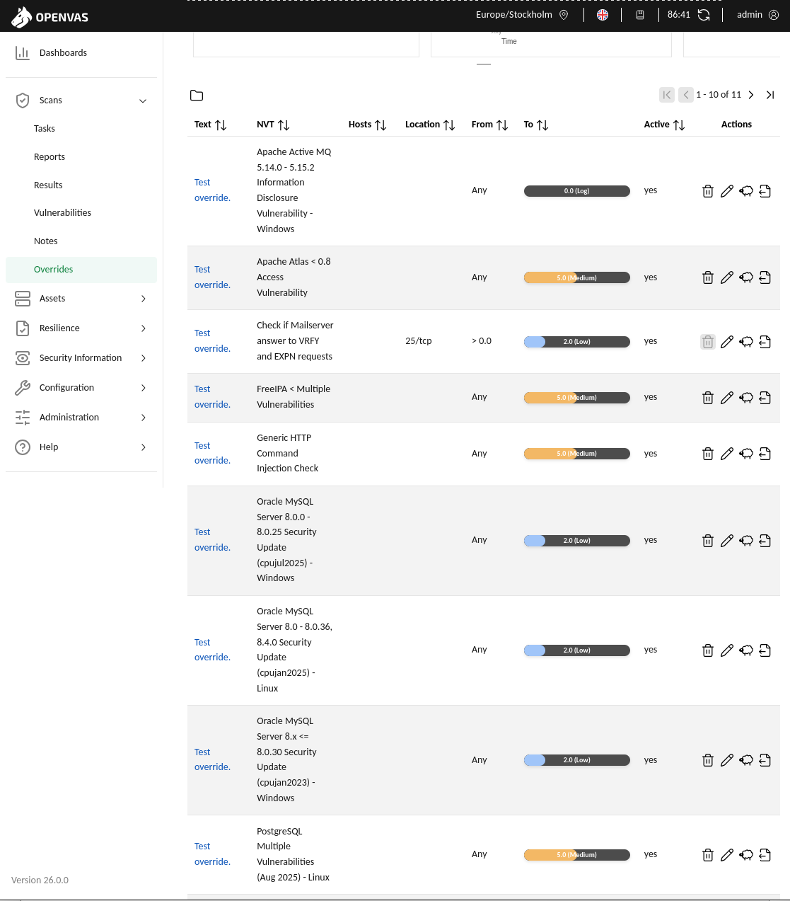Edit the FreeIPA override with pencil icon
The image size is (790, 901).
tap(726, 398)
